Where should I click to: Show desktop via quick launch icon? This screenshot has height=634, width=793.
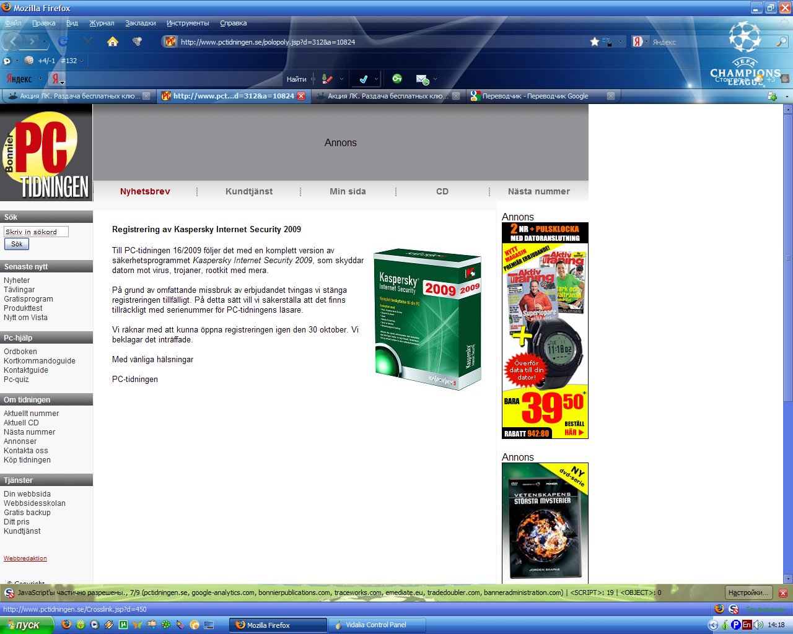209,625
